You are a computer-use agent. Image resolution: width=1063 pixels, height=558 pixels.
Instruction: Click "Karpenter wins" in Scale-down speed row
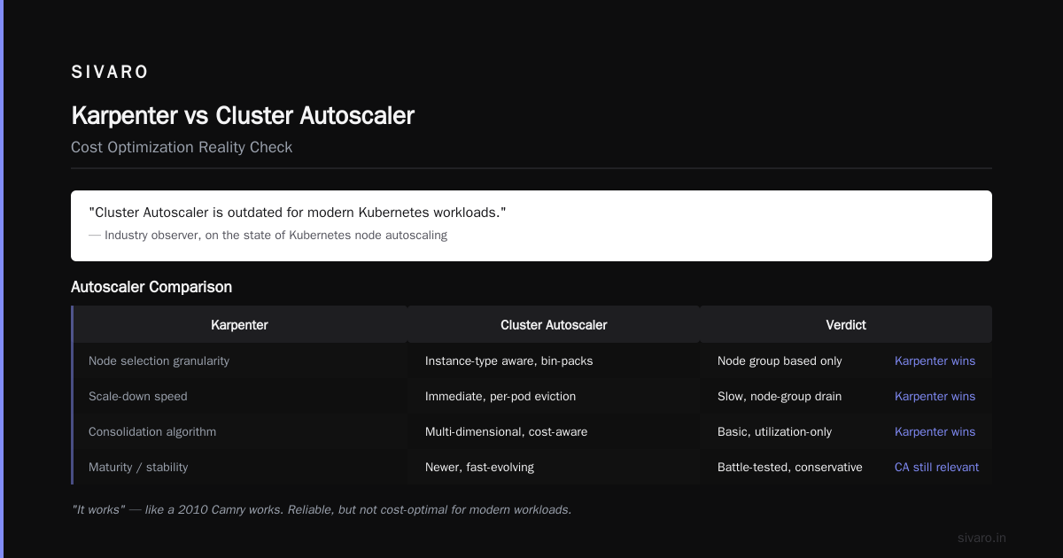point(935,396)
